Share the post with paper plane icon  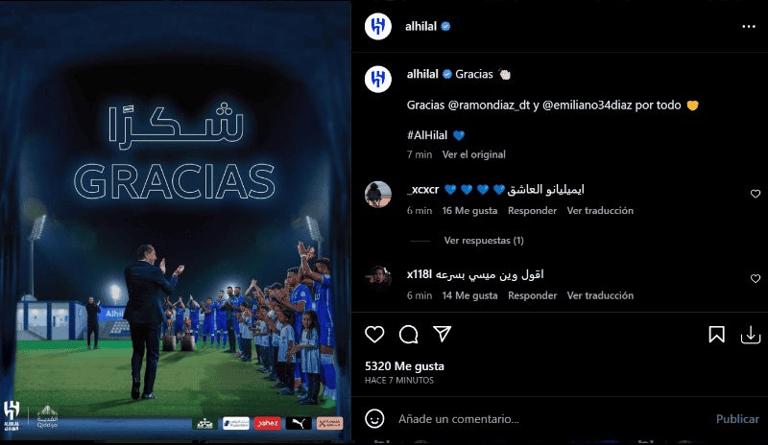point(442,334)
